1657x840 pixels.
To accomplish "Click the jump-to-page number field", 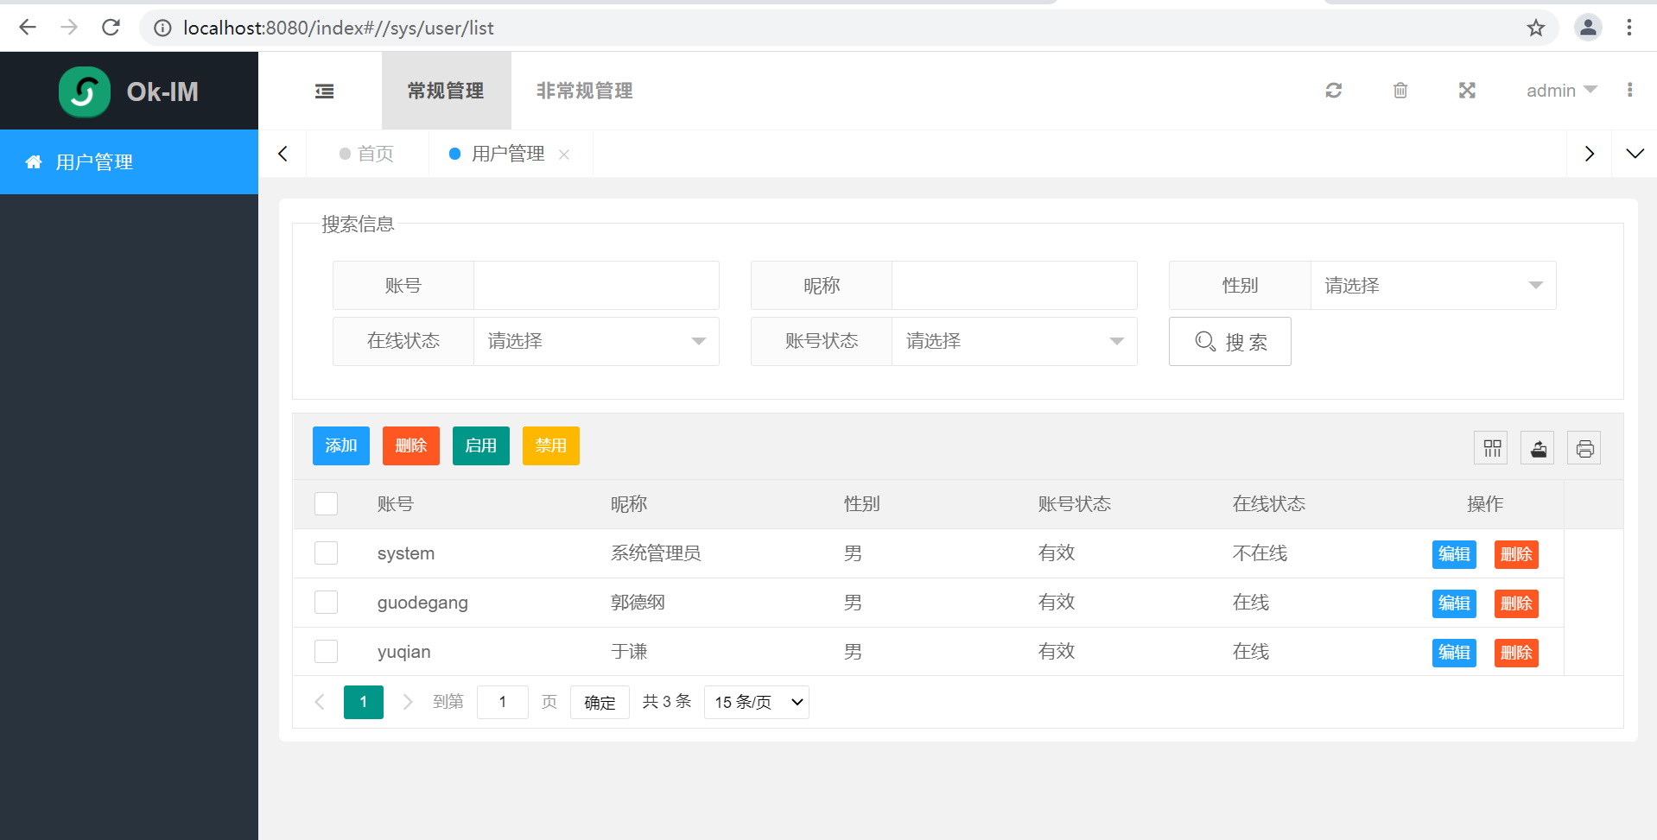I will point(502,702).
